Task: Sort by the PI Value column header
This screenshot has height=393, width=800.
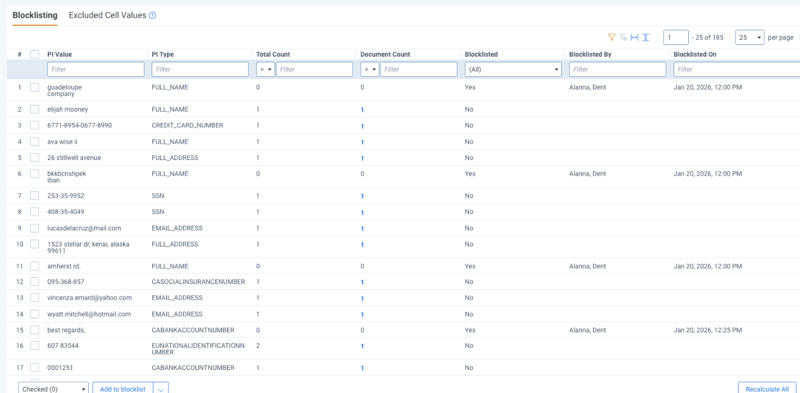Action: 60,54
